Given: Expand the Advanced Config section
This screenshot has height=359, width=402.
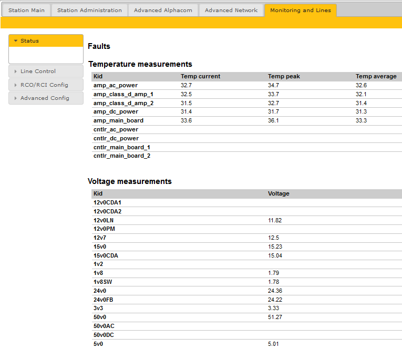Looking at the screenshot, I should point(46,98).
